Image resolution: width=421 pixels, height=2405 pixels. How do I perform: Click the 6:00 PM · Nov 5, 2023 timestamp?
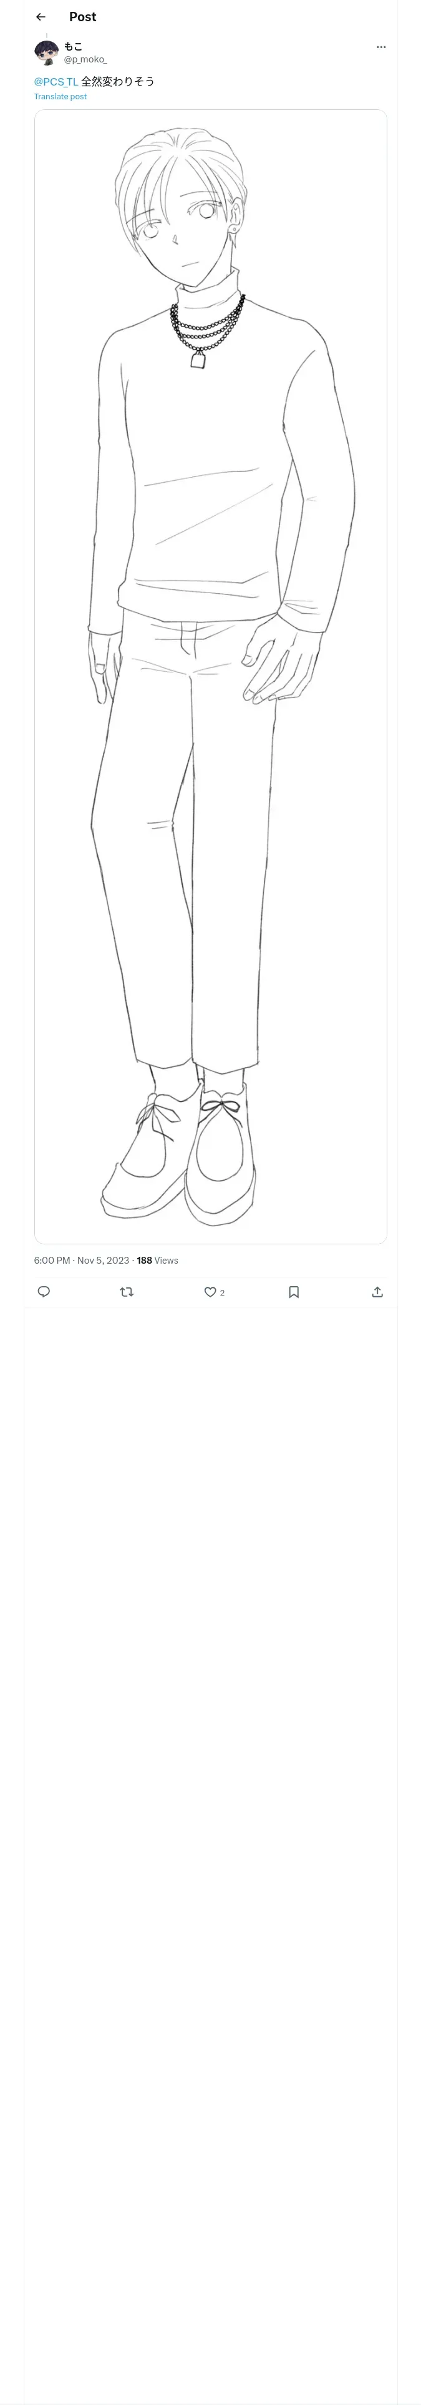[81, 1261]
